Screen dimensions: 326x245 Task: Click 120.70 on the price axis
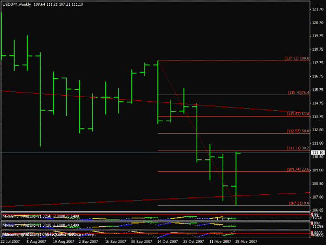[318, 22]
